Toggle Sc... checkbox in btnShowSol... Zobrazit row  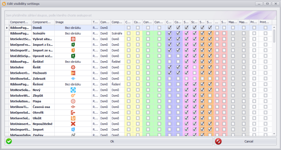(194, 79)
